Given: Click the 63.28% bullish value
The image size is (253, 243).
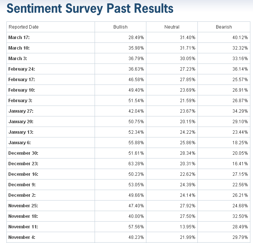Looking at the screenshot, I should [x=136, y=164].
